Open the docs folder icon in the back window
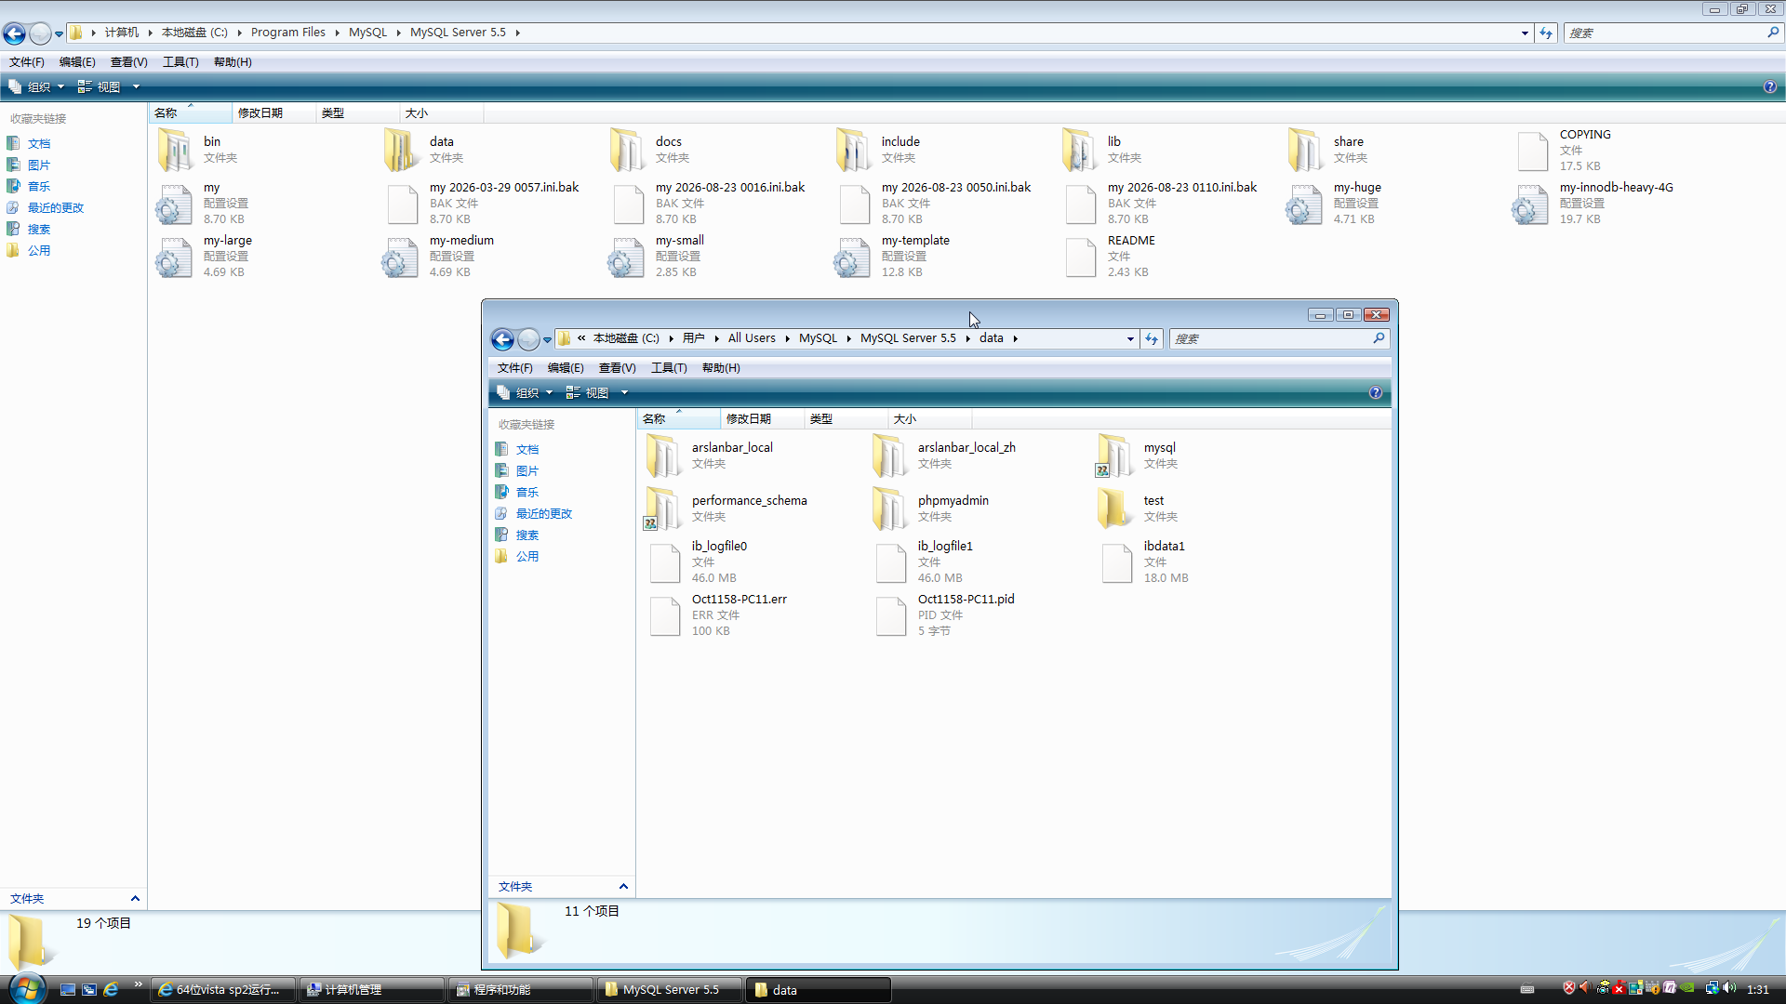This screenshot has width=1786, height=1004. 627,150
